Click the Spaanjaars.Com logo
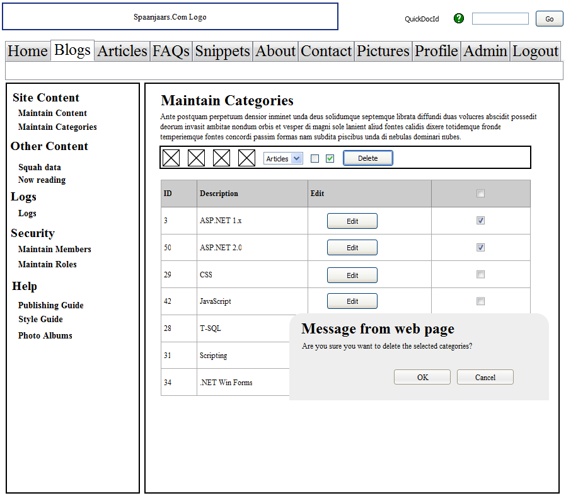 coord(170,17)
